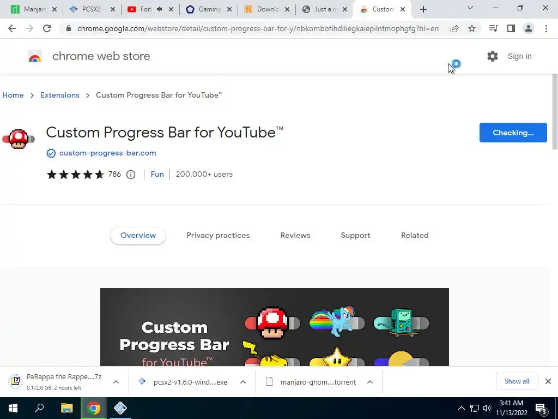Click Show all downloads button

click(517, 381)
